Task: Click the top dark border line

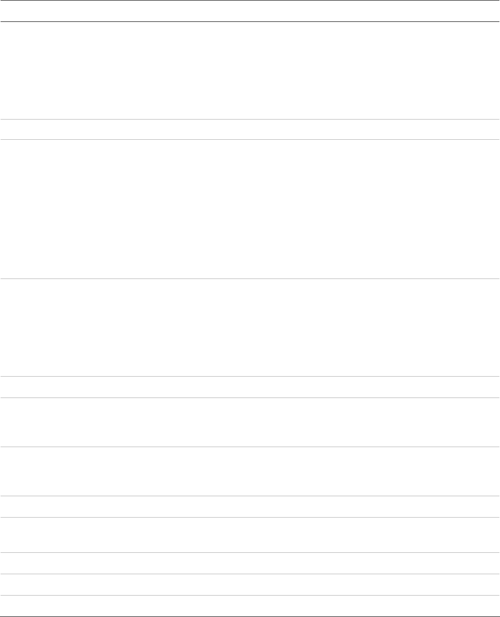Action: click(x=250, y=1)
